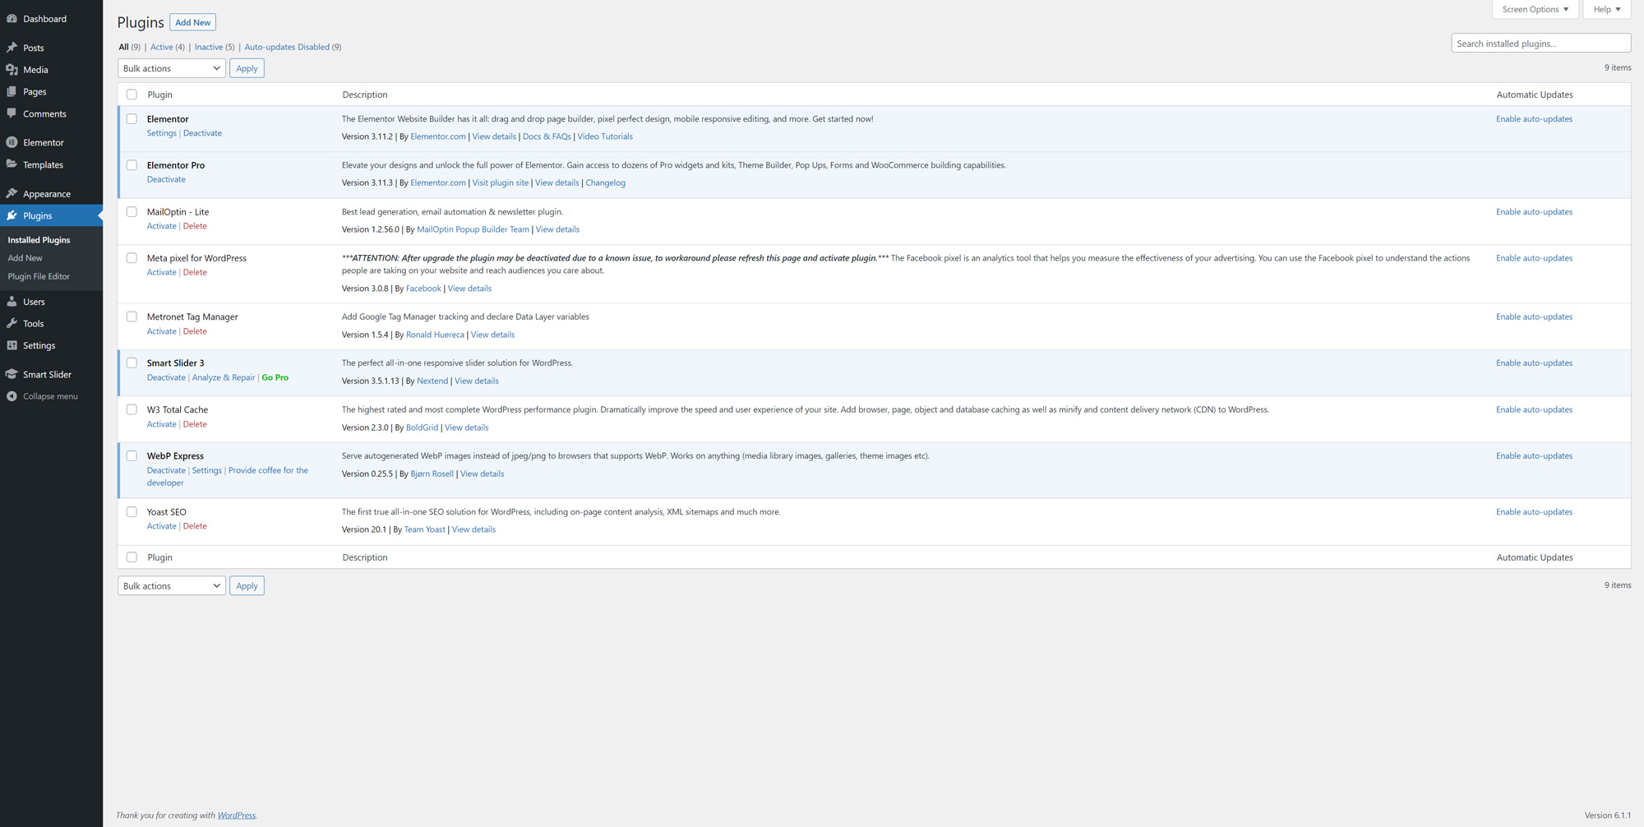Open the top Bulk actions dropdown
This screenshot has width=1644, height=827.
tap(171, 68)
